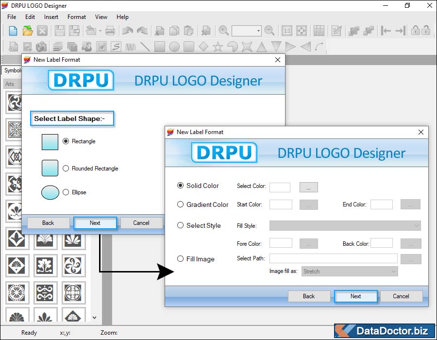437x340 pixels.
Task: Select the star shape tool
Action: [x=218, y=47]
